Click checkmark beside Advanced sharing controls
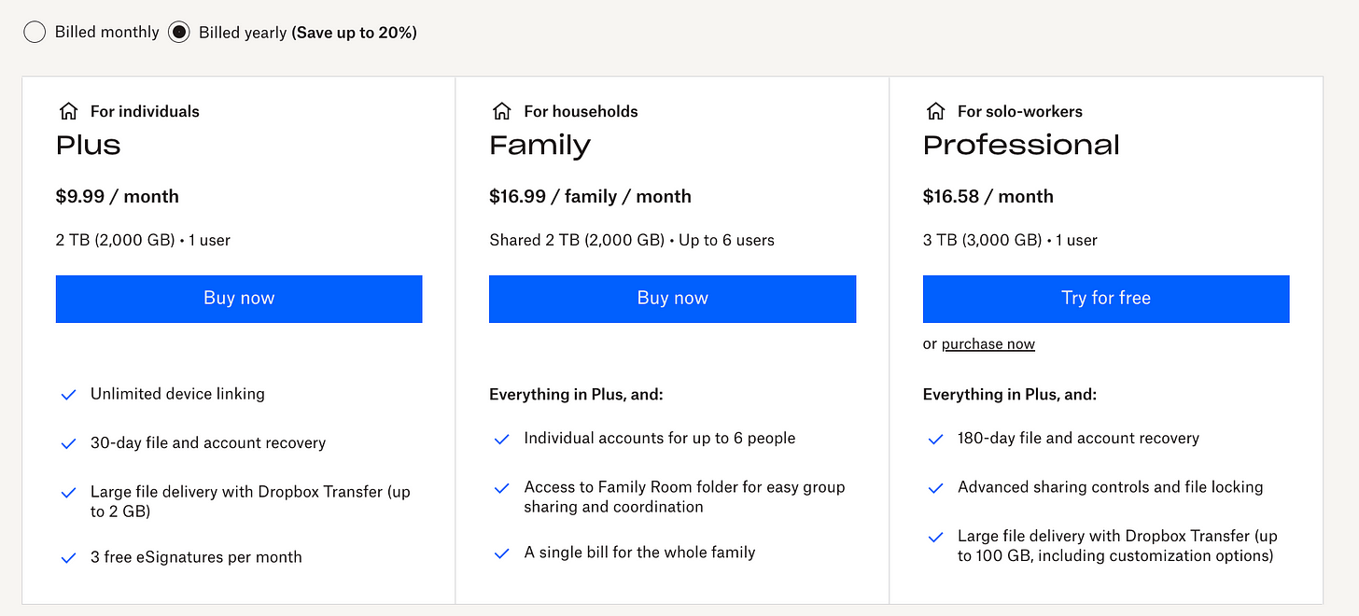1359x616 pixels. click(x=935, y=488)
